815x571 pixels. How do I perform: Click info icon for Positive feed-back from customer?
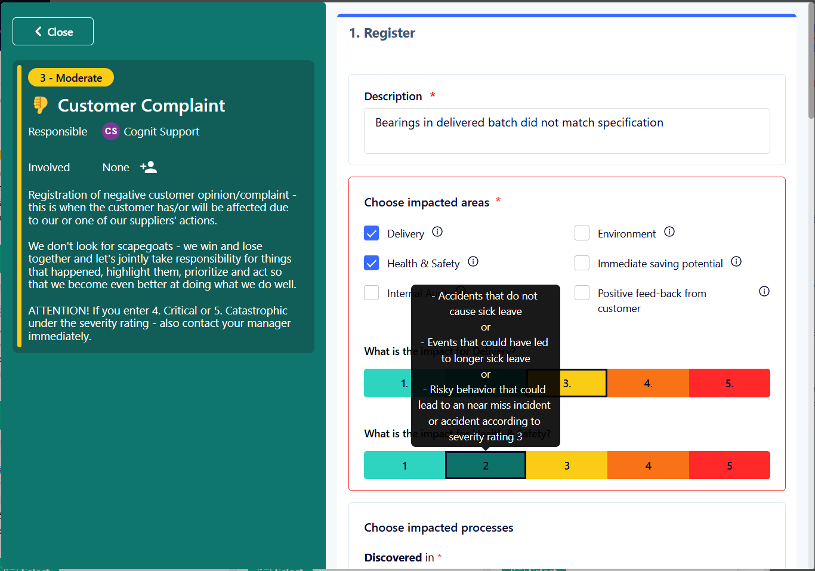[764, 291]
